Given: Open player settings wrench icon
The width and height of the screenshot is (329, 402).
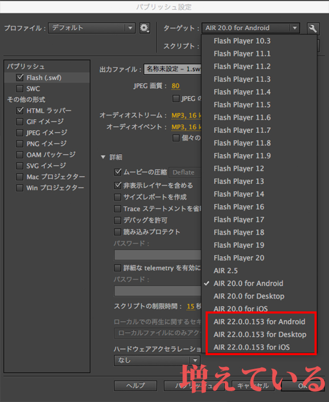Looking at the screenshot, I should (313, 28).
